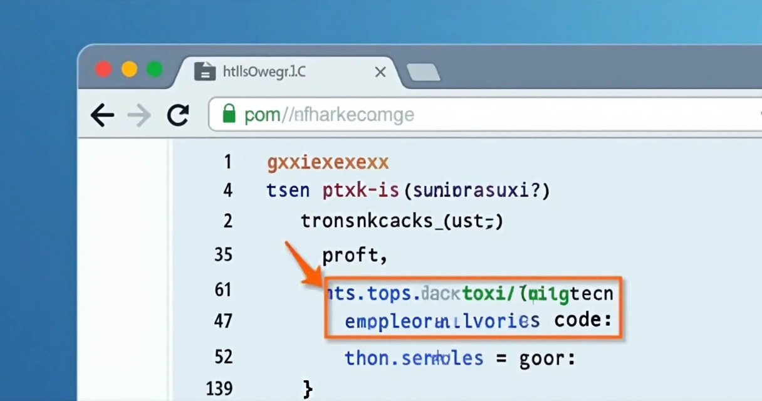
Task: Open a new tab with the tab-strip button
Action: coord(424,73)
